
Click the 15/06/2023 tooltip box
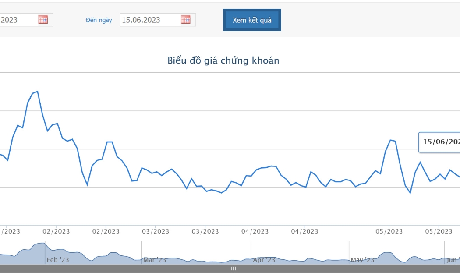click(x=439, y=142)
